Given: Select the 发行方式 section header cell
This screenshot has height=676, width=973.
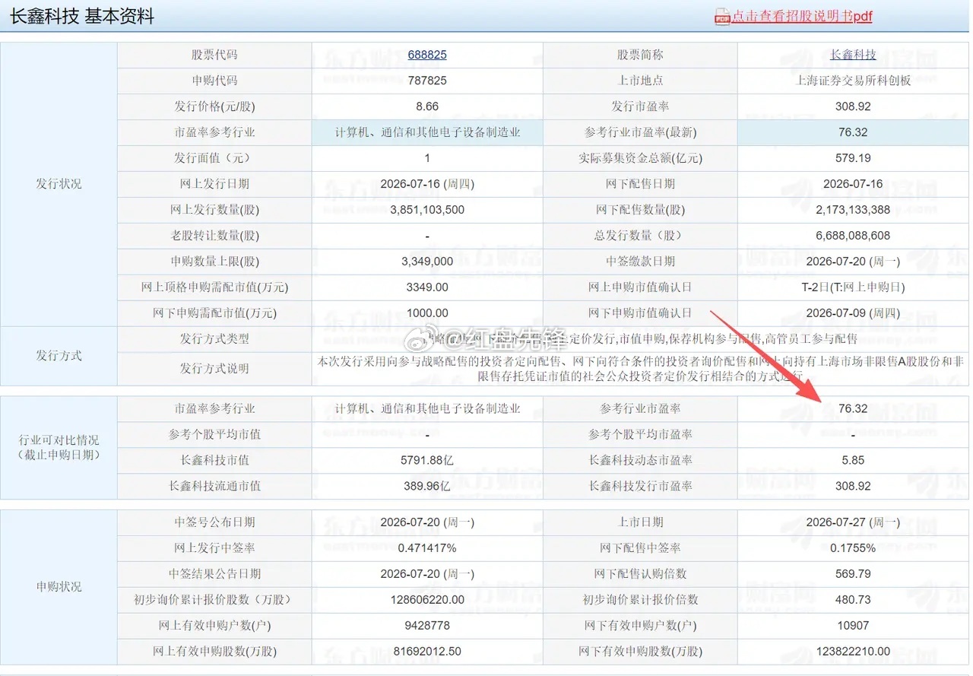Looking at the screenshot, I should pos(59,356).
